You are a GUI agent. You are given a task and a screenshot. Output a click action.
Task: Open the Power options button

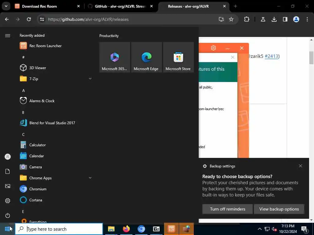[8, 215]
